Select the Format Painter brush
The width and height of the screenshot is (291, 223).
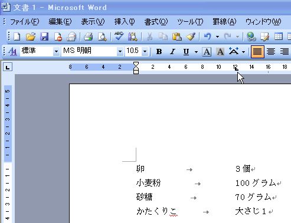tap(191, 36)
